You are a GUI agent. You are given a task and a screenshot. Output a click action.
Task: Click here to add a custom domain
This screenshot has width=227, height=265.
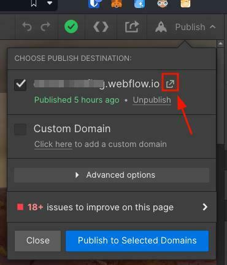53,144
